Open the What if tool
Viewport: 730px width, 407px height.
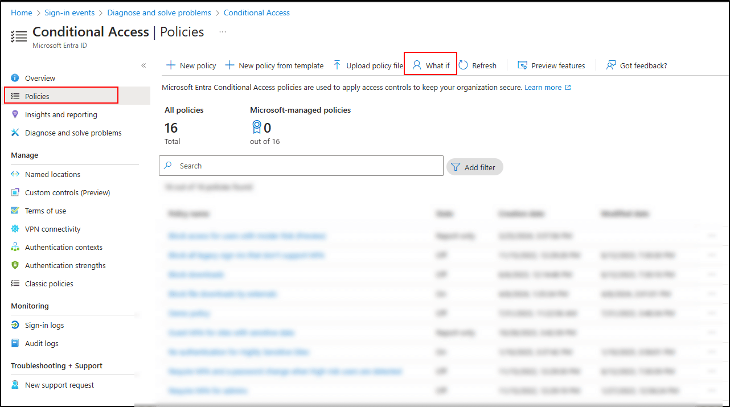click(x=431, y=65)
